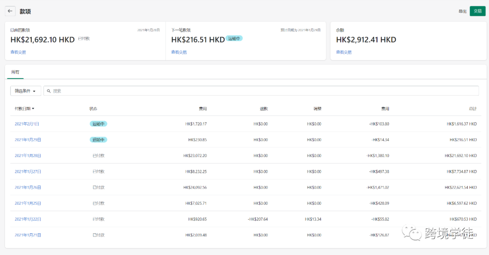The image size is (489, 255).
Task: Open payout dated 2021年1月25日
Action: point(28,203)
